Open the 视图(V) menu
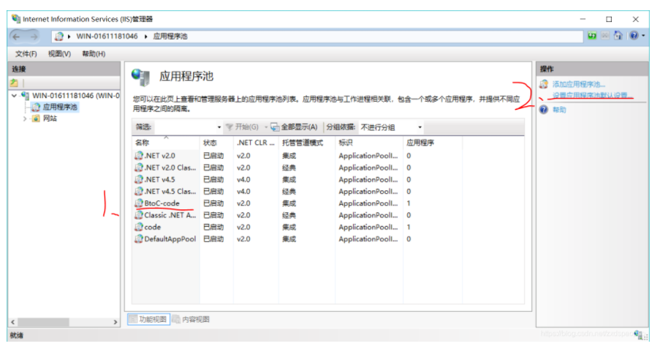This screenshot has width=660, height=349. pyautogui.click(x=59, y=54)
